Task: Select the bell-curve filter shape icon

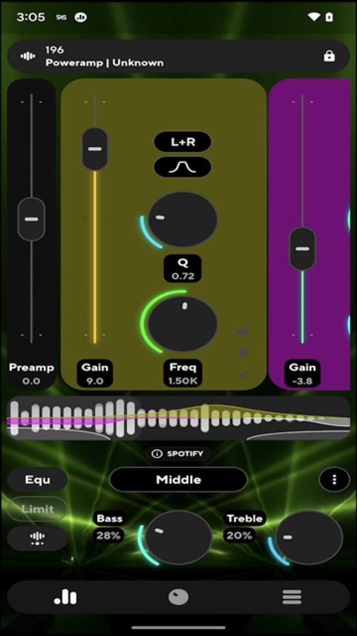Action: pos(182,167)
